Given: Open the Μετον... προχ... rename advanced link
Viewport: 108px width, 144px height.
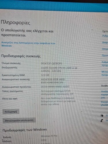Looking at the screenshot, I should point(105,73).
